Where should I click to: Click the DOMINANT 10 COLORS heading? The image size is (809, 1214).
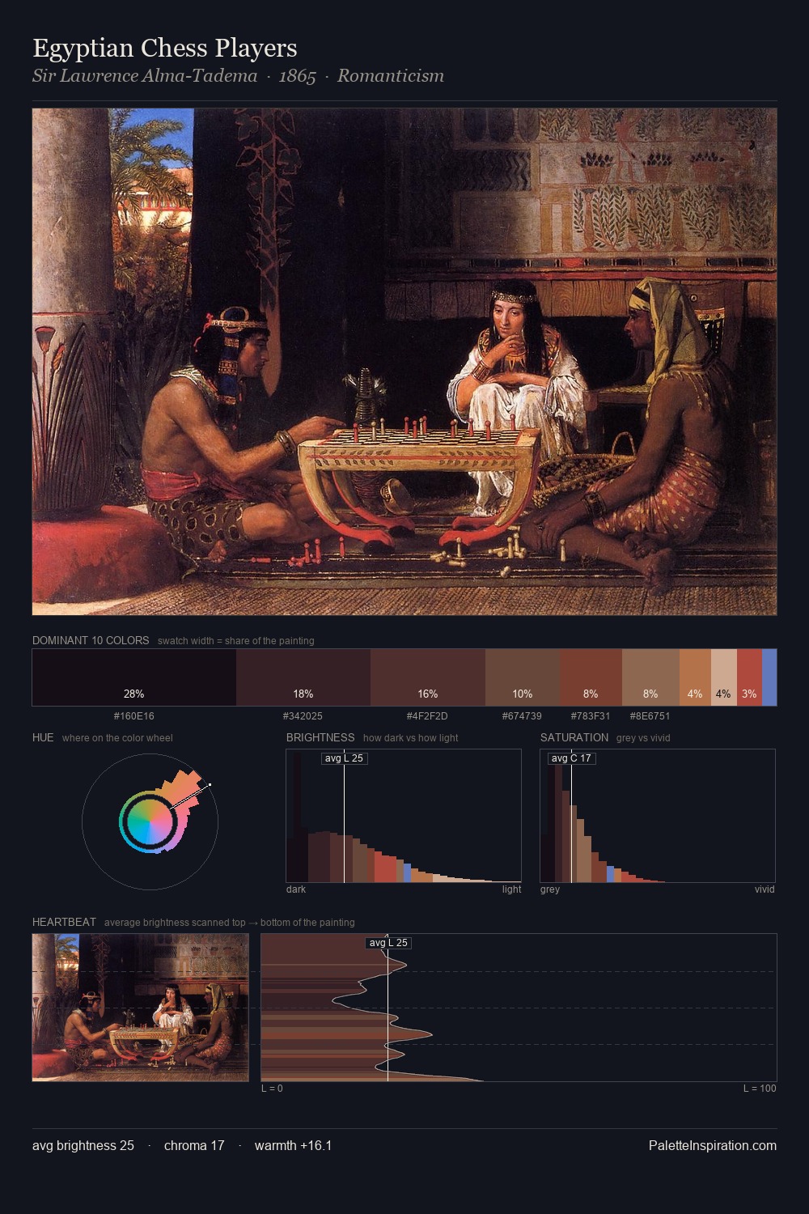click(x=91, y=640)
